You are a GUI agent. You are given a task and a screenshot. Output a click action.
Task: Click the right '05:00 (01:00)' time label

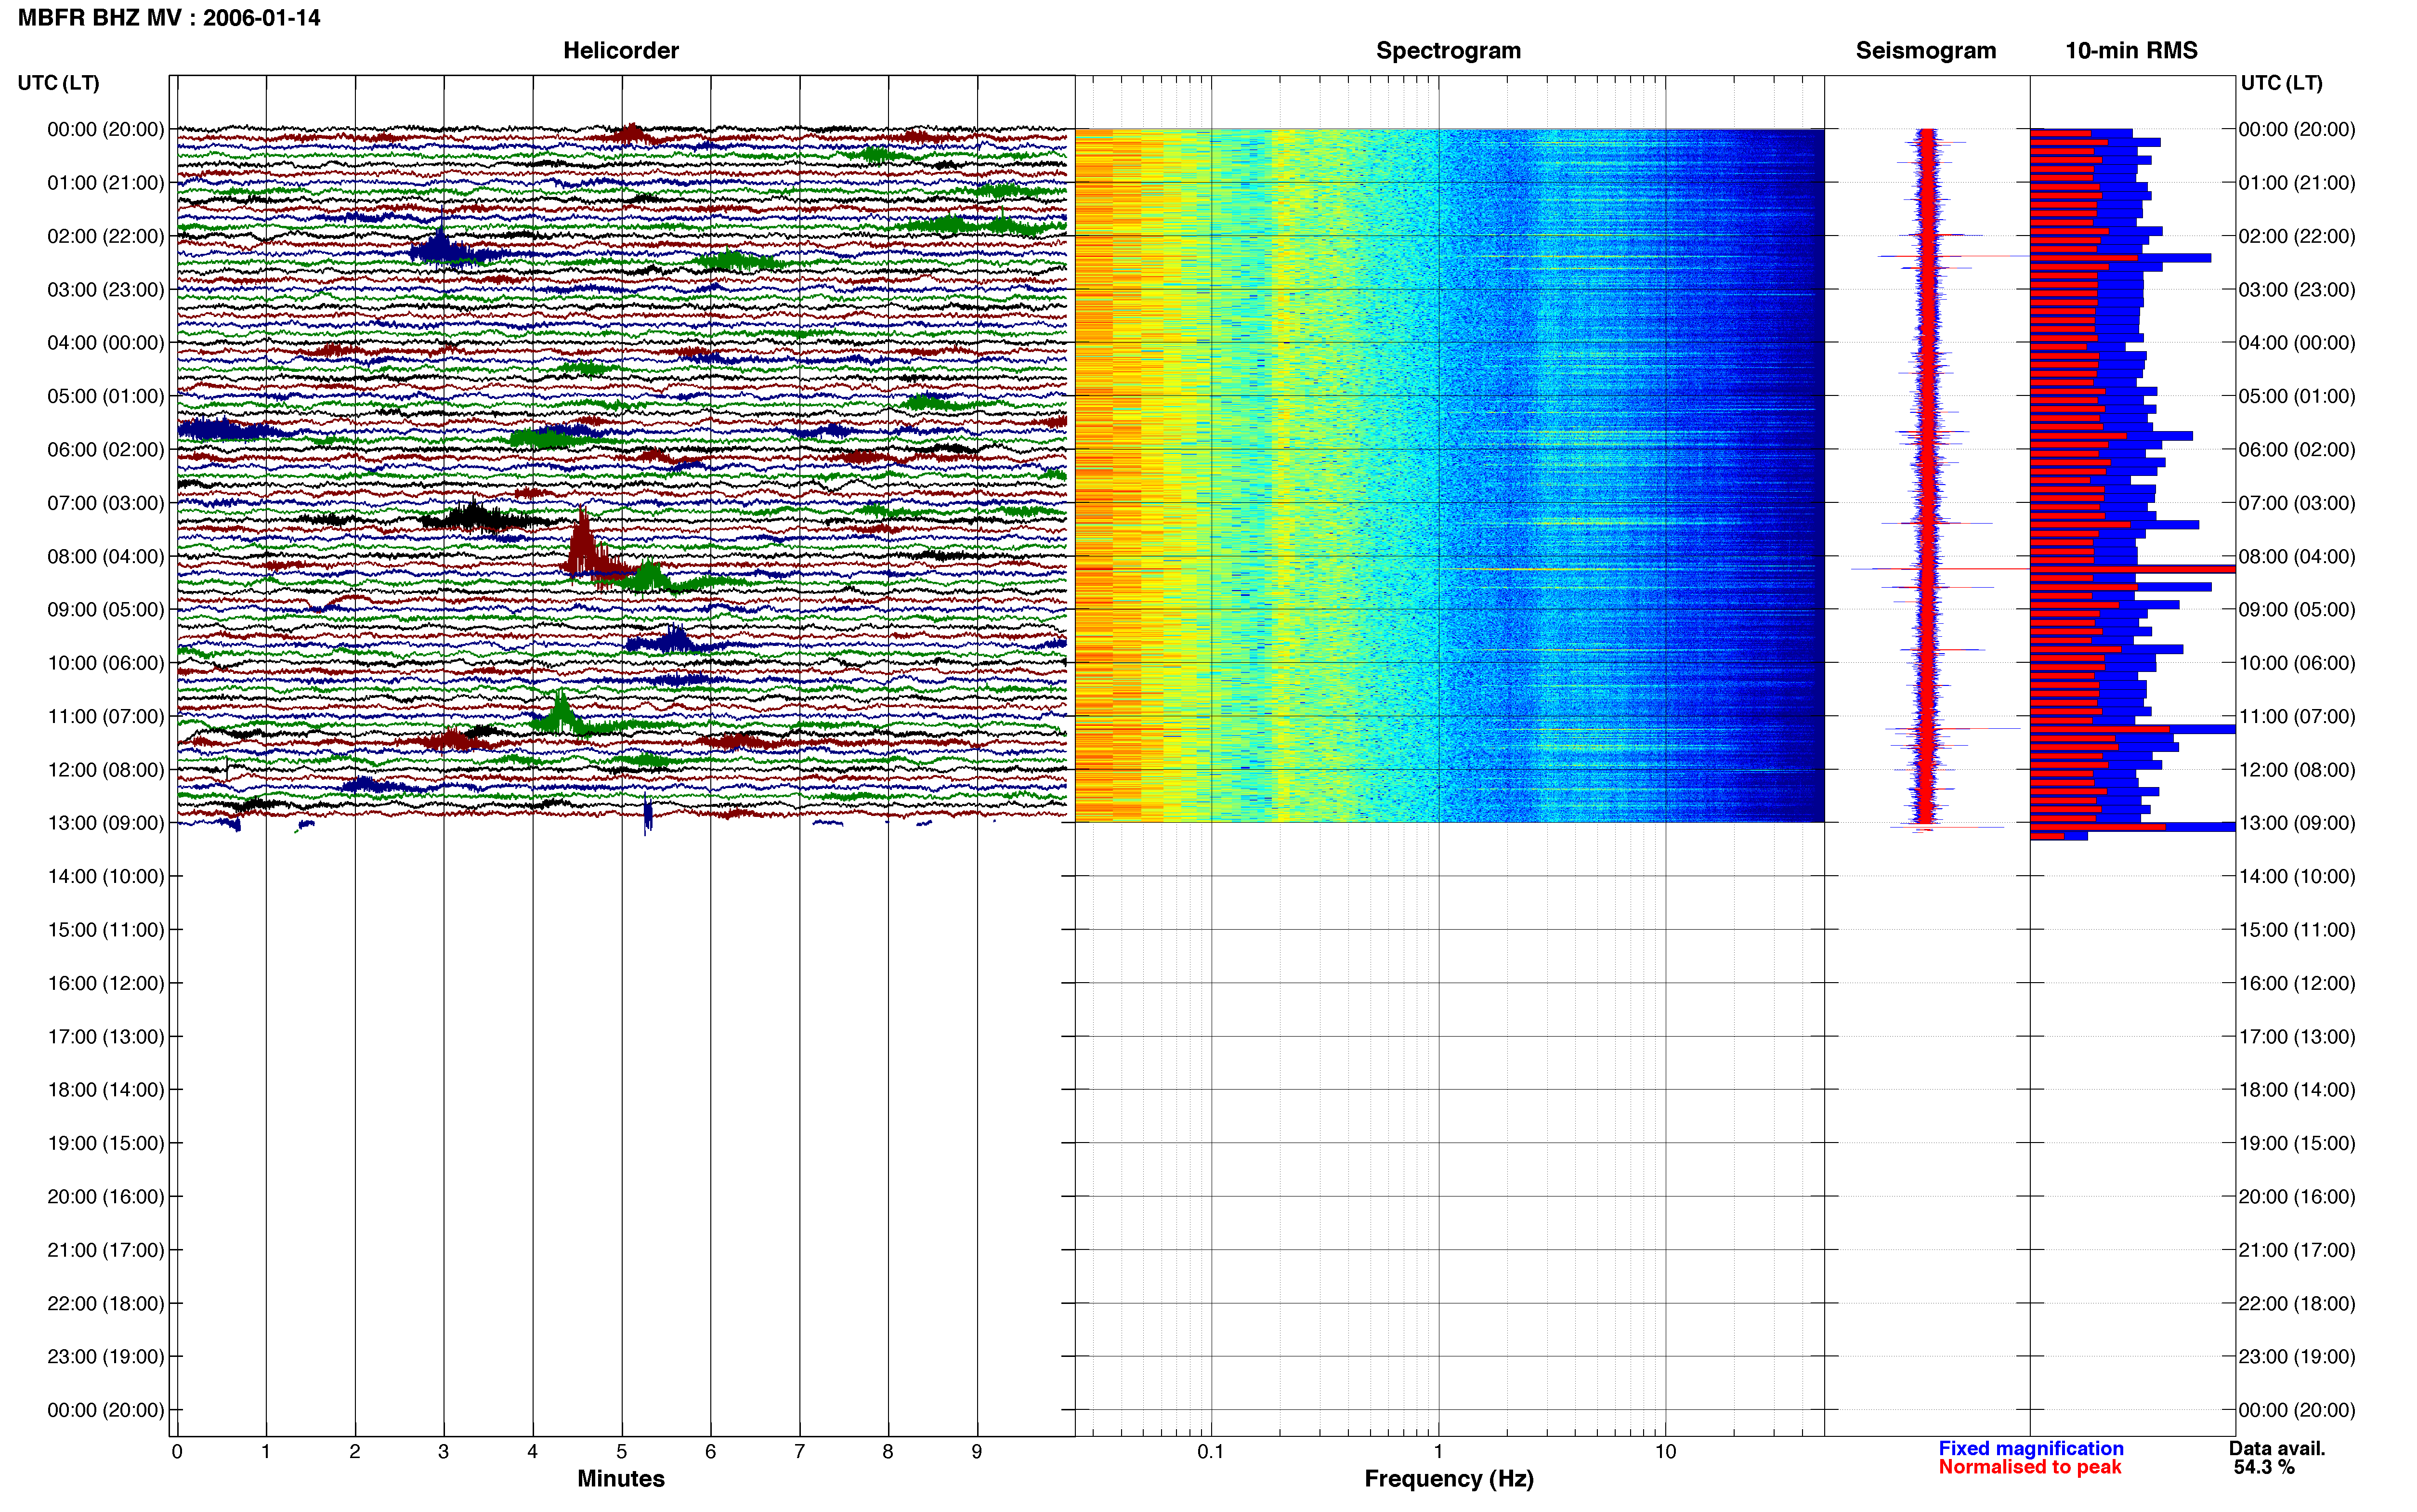pos(2297,396)
